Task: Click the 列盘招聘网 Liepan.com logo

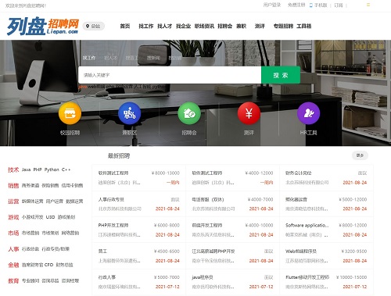Action: 43,27
